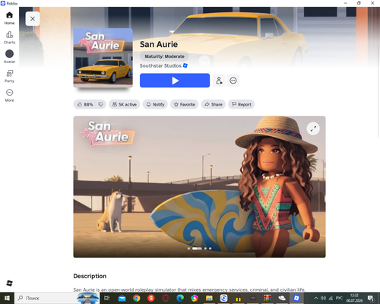Open Mail app from taskbar
380x304 pixels.
[x=122, y=298]
